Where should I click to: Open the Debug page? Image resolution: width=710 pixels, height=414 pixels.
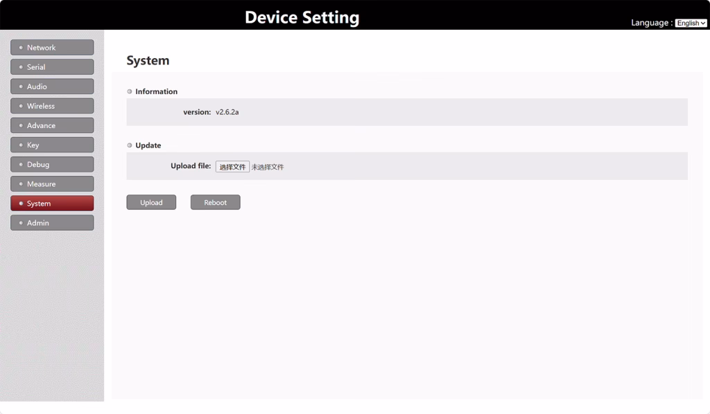[52, 165]
